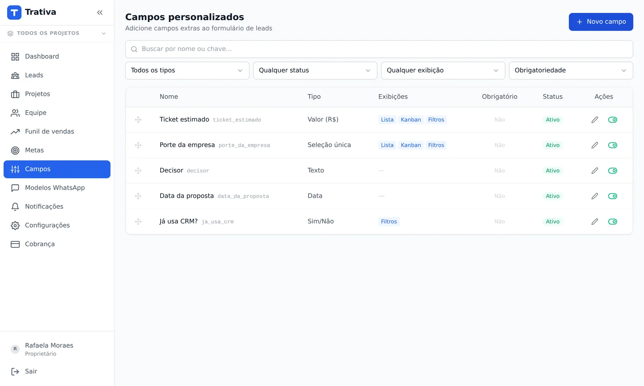Screen dimensions: 644x386
Task: Click Filtros tag in Ticket estimado row
Action: [436, 120]
